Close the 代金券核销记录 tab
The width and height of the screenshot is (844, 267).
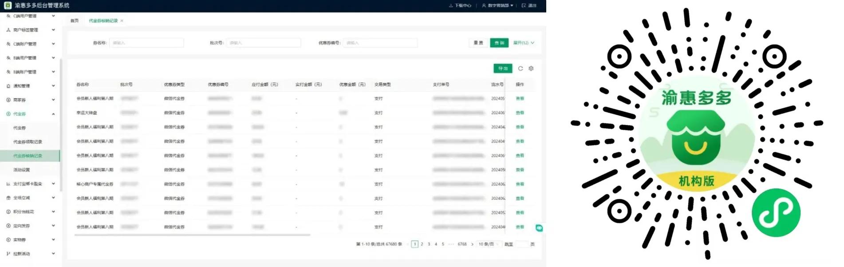coord(122,21)
